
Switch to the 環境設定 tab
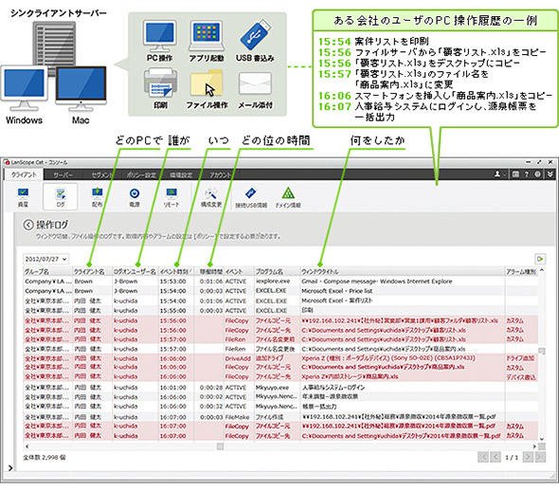pyautogui.click(x=181, y=175)
